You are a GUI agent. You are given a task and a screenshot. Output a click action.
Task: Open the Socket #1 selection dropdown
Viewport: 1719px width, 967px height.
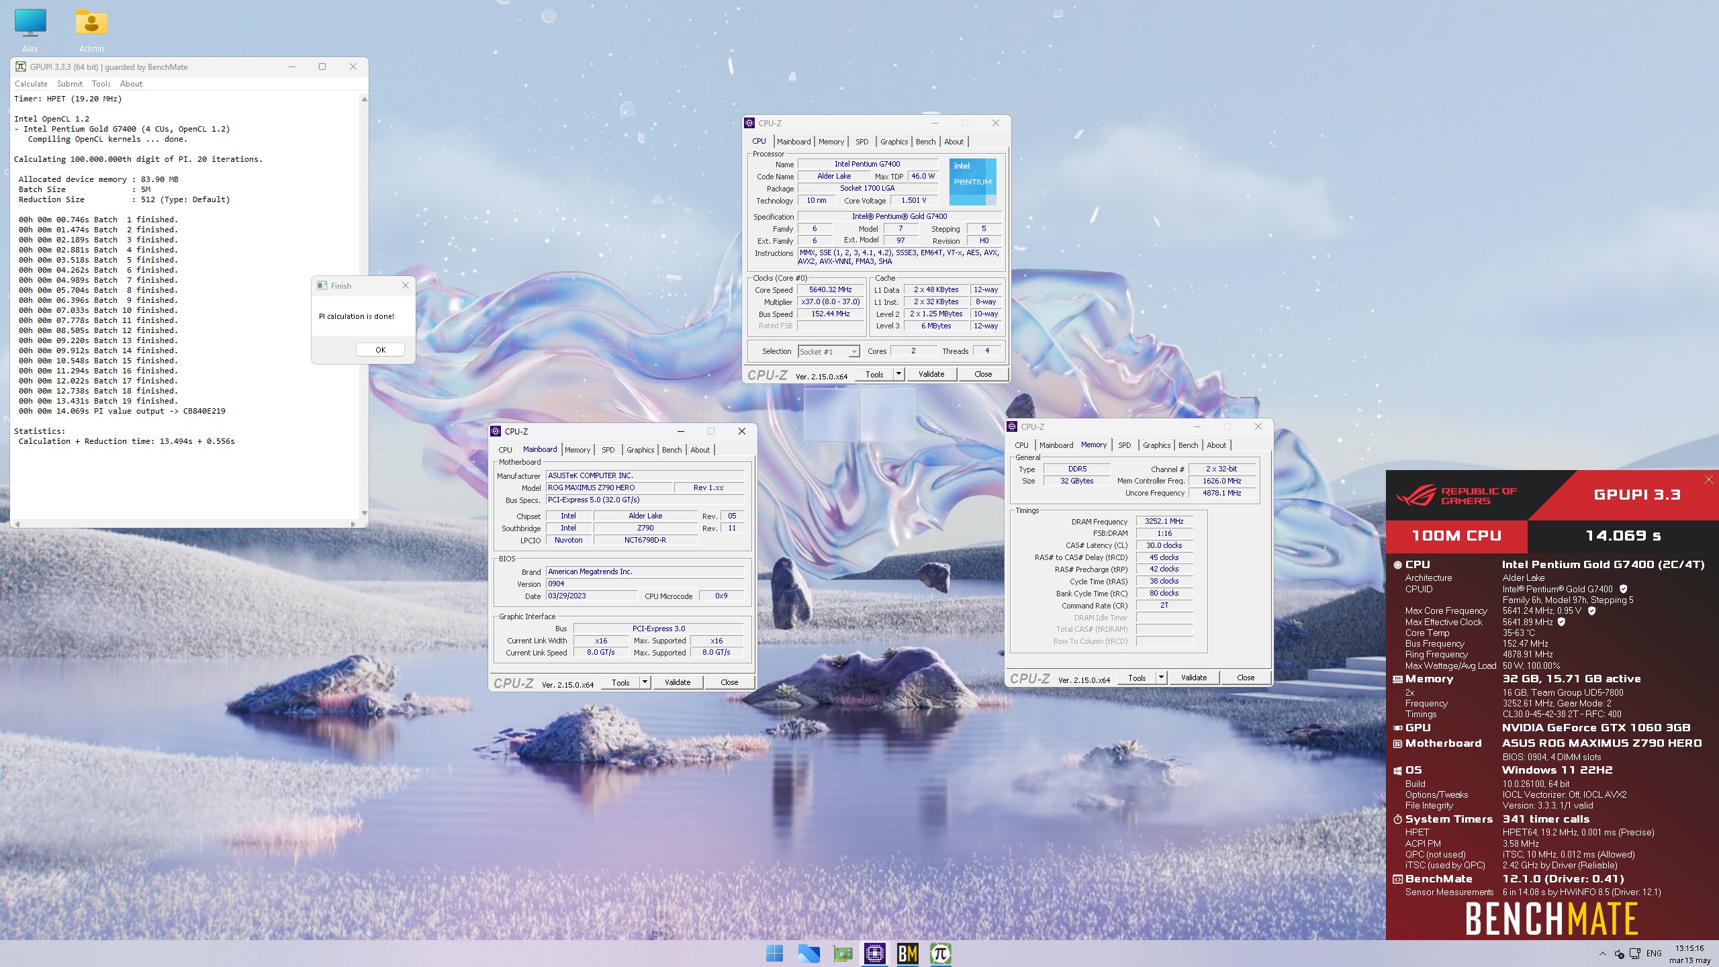tap(829, 351)
